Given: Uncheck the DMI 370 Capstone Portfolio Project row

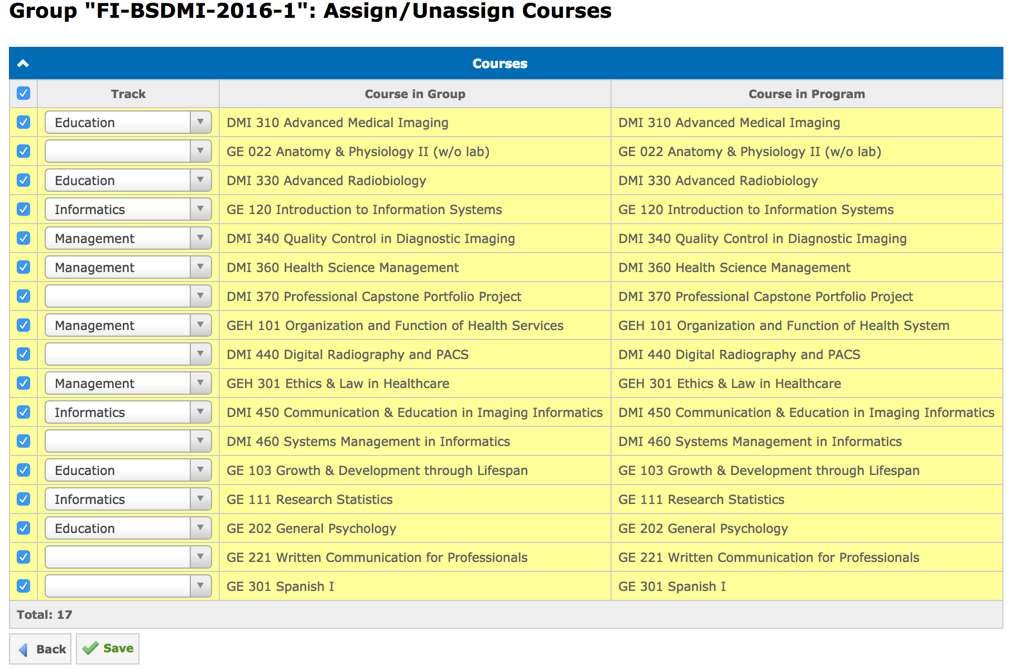Looking at the screenshot, I should 23,296.
